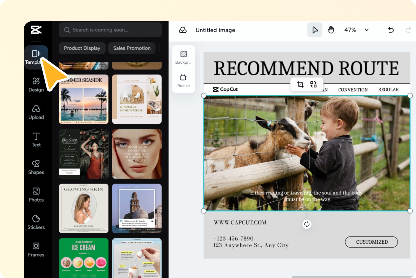This screenshot has width=416, height=278.
Task: Open the Frames panel
Action: tap(36, 249)
